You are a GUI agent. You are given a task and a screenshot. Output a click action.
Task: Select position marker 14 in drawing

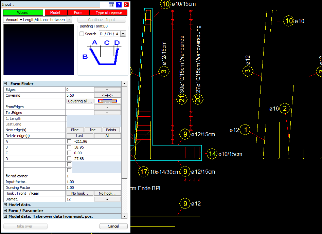pyautogui.click(x=212, y=154)
